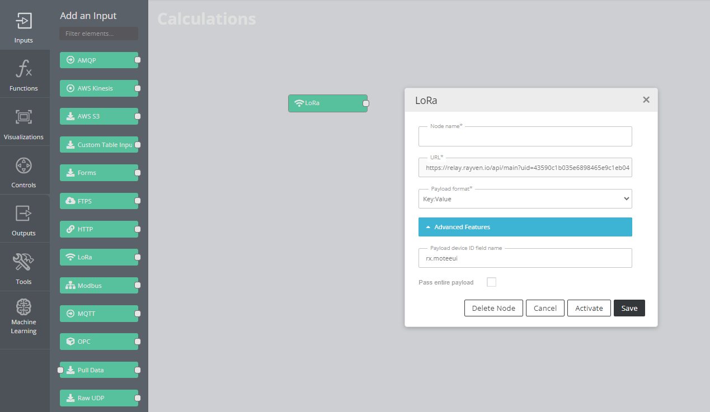The width and height of the screenshot is (710, 412).
Task: Open the Inputs sidebar section
Action: pyautogui.click(x=24, y=25)
